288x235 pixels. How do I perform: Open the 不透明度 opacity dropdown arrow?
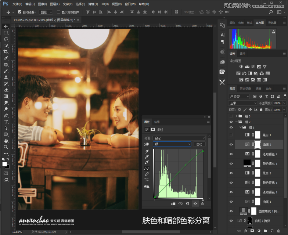point(284,103)
